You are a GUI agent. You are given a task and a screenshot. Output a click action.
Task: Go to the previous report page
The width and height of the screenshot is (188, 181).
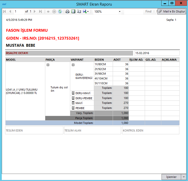click(10, 11)
